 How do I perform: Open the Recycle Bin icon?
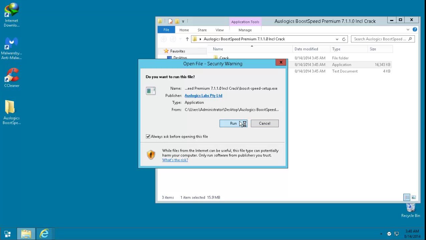click(x=411, y=210)
